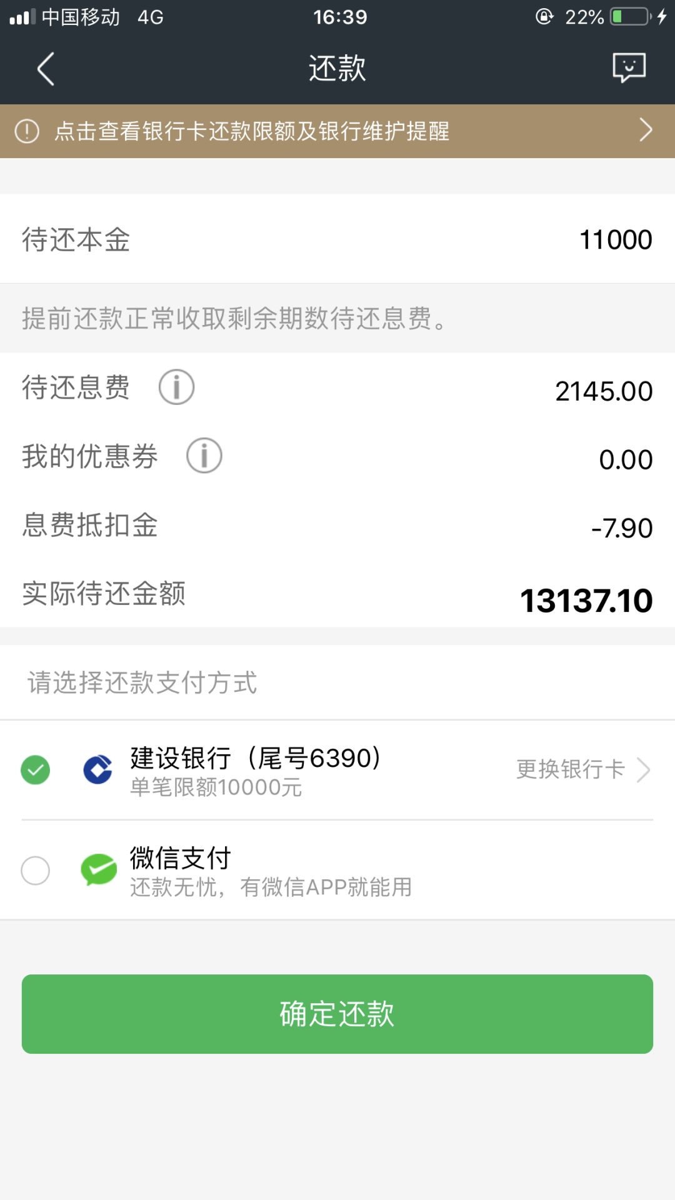Tap the 微信支付 option label
The image size is (675, 1200).
point(181,858)
